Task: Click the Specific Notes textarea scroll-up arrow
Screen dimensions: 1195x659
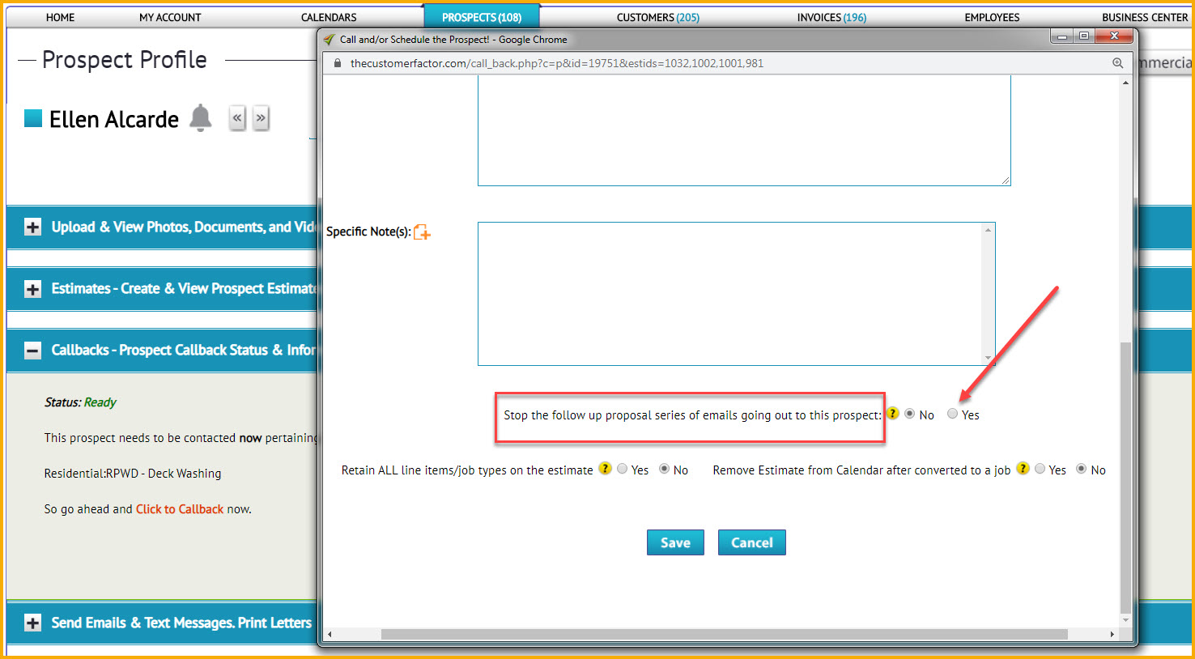Action: (x=988, y=230)
